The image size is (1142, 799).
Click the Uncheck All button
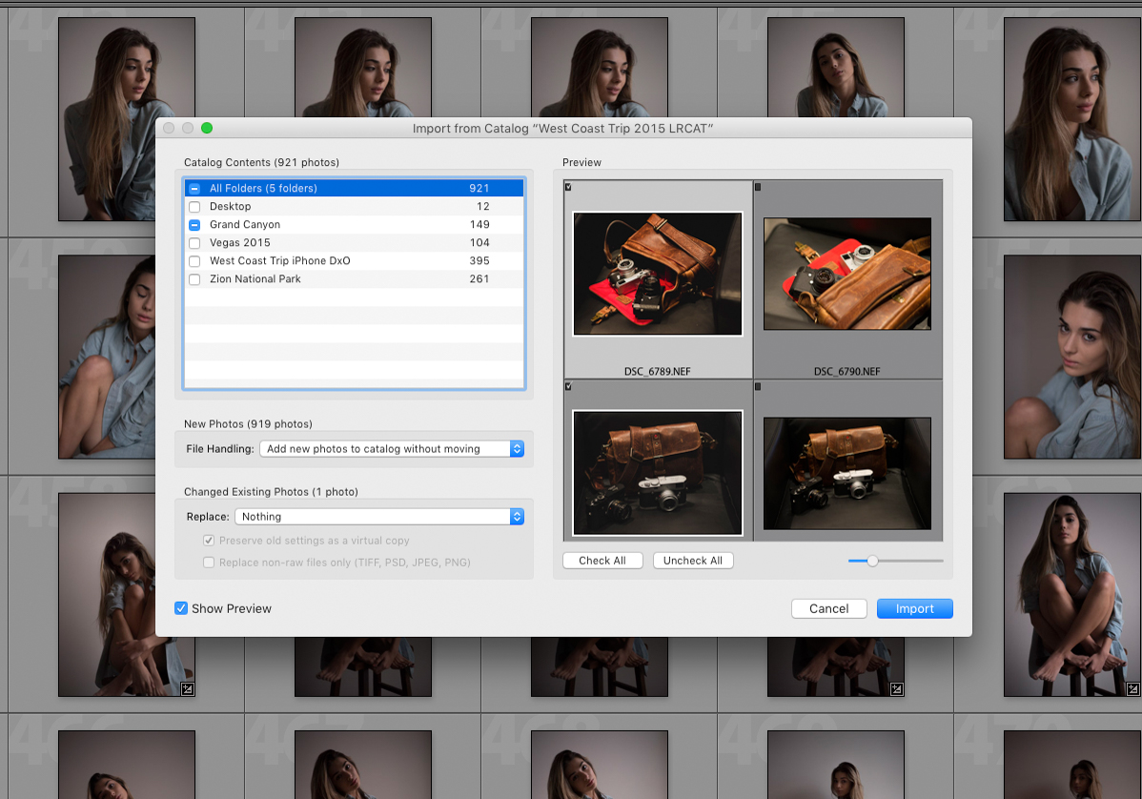tap(693, 560)
